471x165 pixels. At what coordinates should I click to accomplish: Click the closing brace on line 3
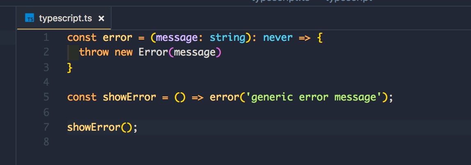(x=70, y=67)
